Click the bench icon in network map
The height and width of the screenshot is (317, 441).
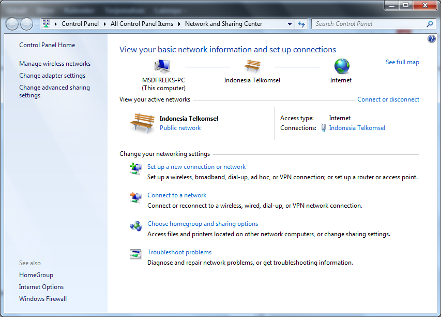click(x=252, y=66)
